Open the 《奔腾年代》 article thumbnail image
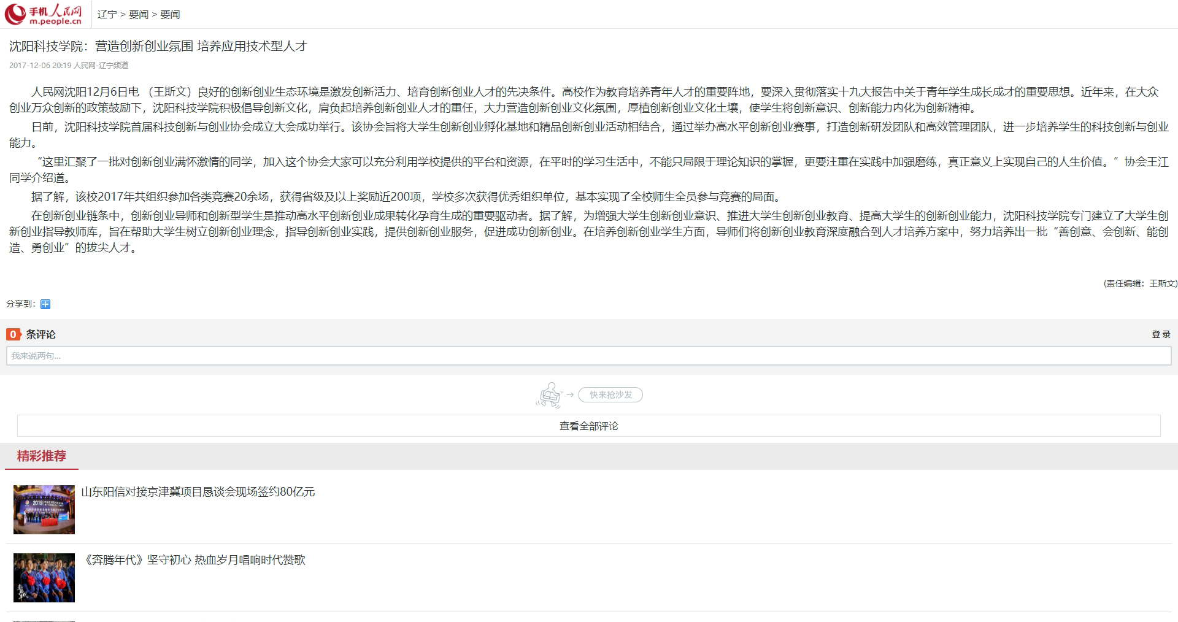Screen dimensions: 1178x622 pyautogui.click(x=44, y=578)
